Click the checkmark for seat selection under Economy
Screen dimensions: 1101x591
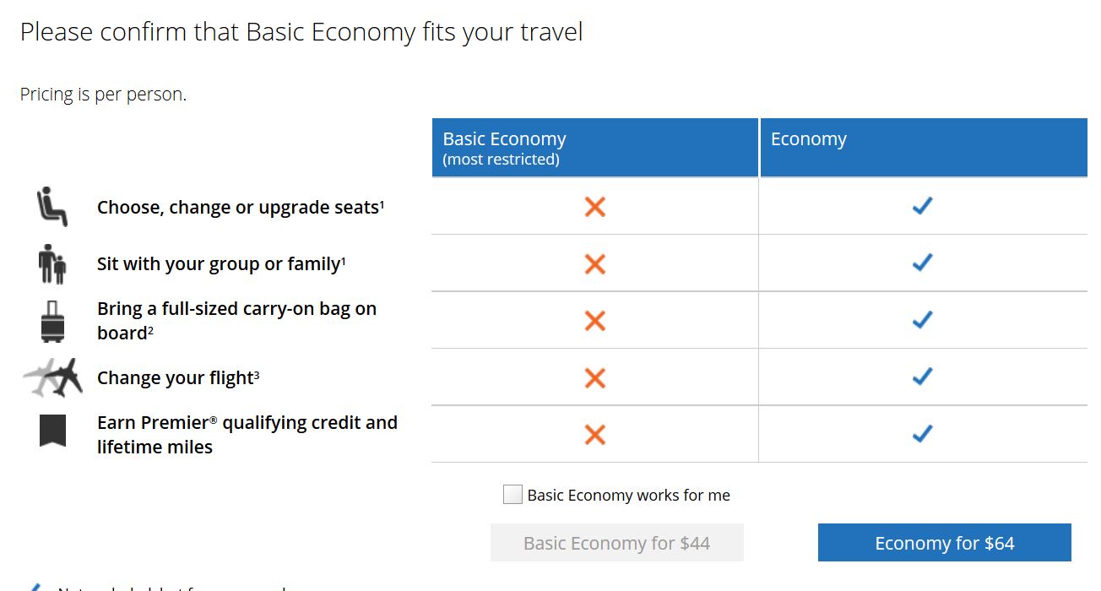coord(923,206)
